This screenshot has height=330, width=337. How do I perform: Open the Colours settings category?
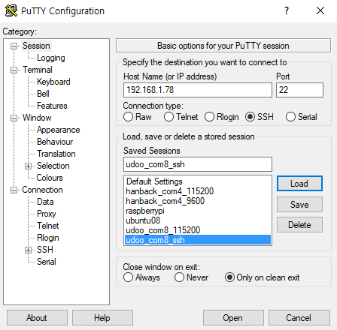(50, 178)
